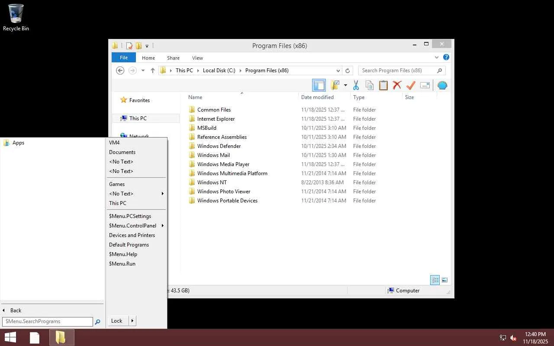Expand the address bar history dropdown
The image size is (554, 346).
click(338, 70)
